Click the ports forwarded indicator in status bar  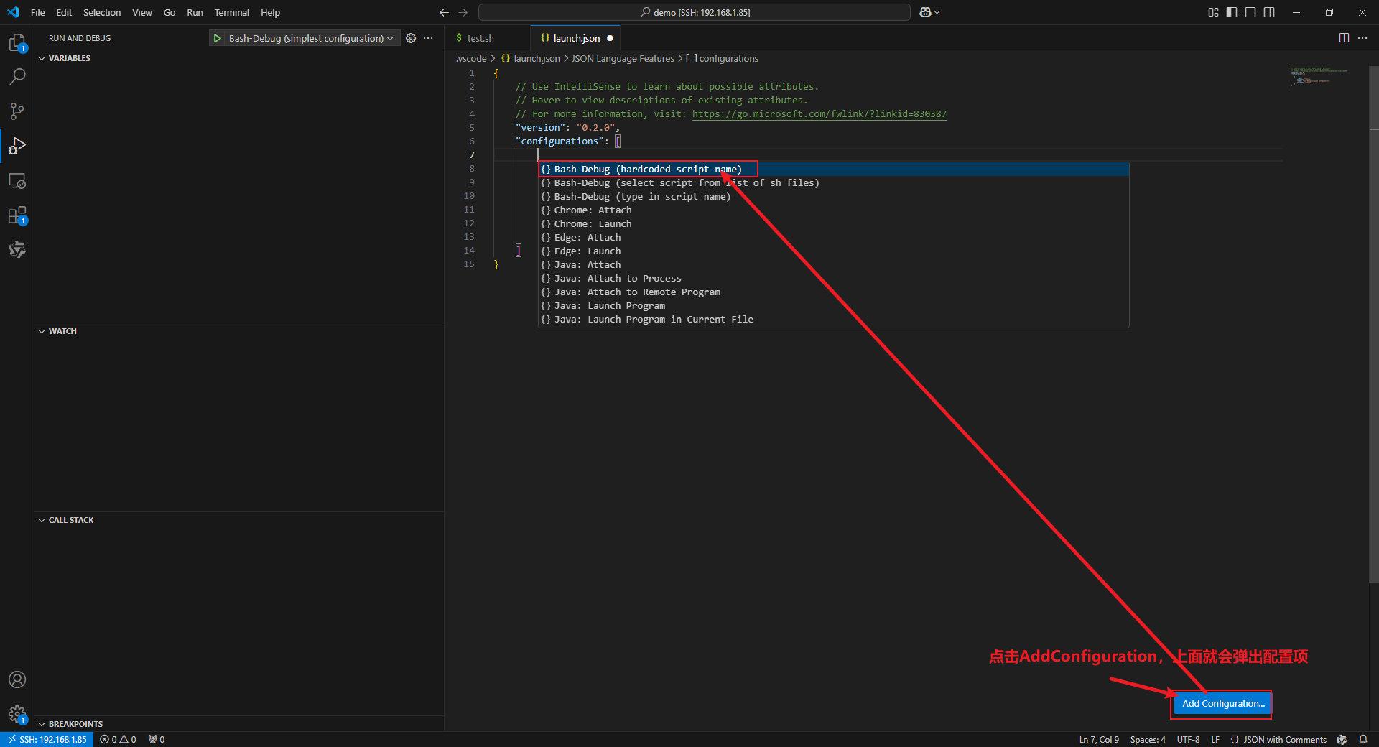click(x=157, y=739)
